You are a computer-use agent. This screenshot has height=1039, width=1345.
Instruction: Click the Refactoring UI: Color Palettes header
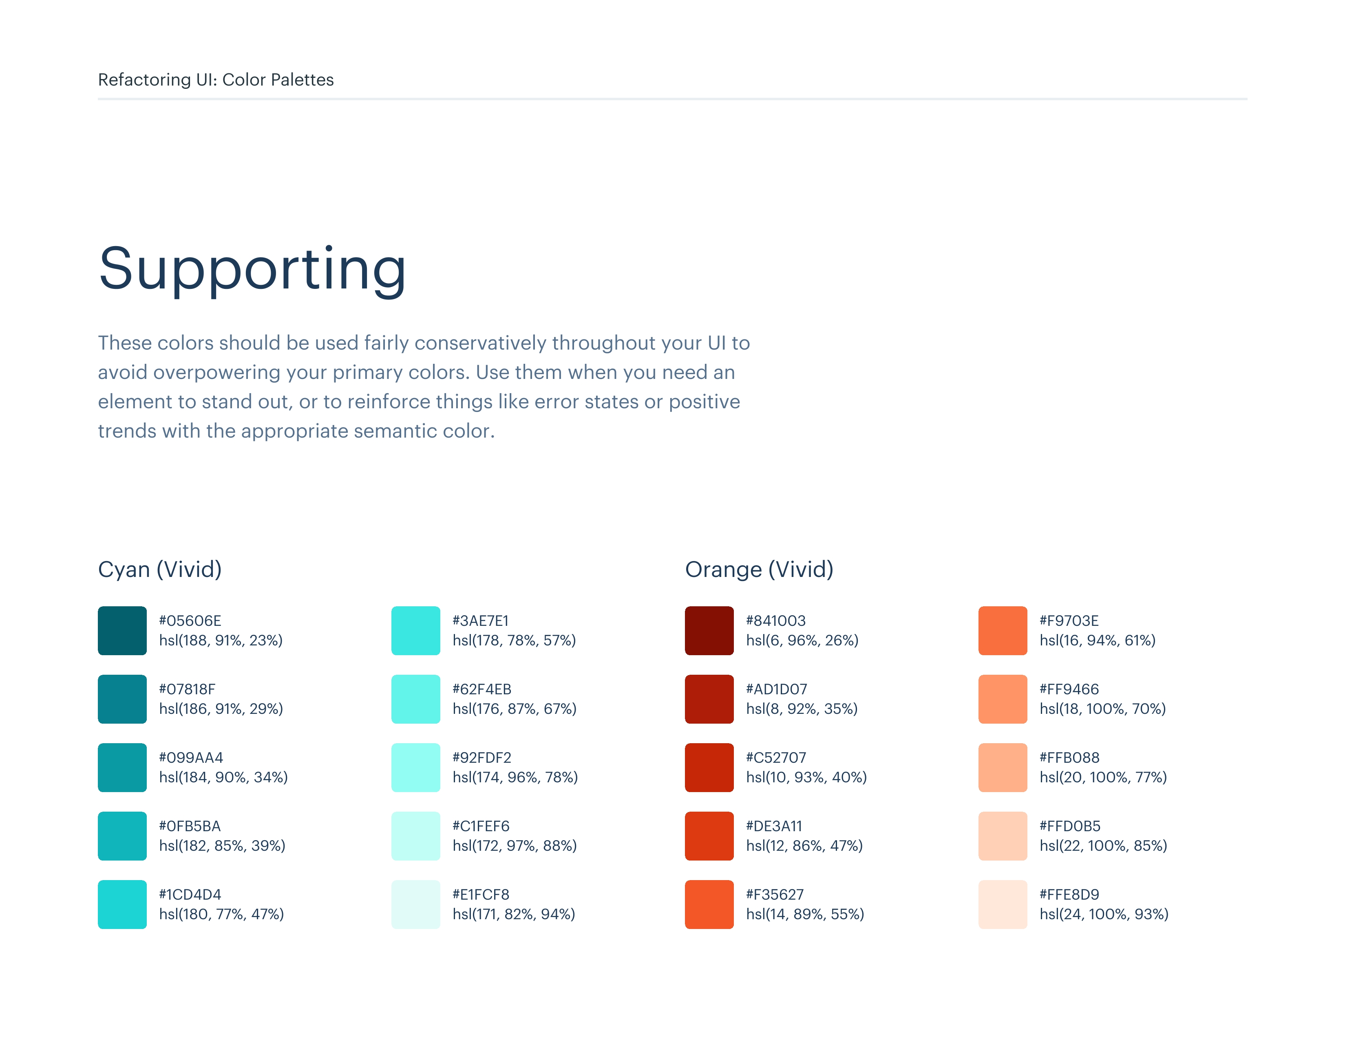216,79
